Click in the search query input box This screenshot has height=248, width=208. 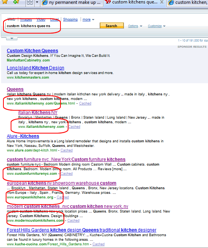pos(52,26)
